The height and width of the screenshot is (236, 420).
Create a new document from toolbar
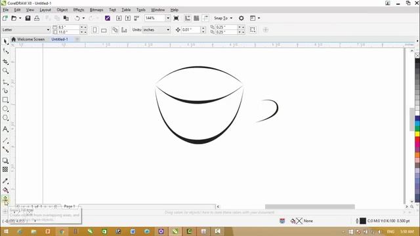tap(5, 18)
